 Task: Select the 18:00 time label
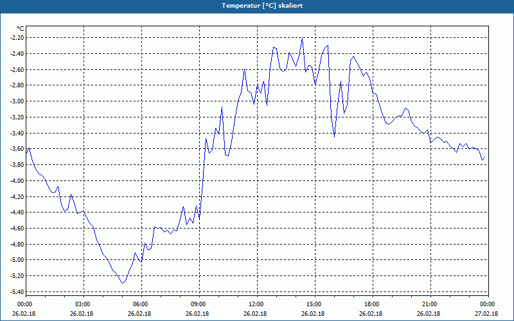pos(373,304)
